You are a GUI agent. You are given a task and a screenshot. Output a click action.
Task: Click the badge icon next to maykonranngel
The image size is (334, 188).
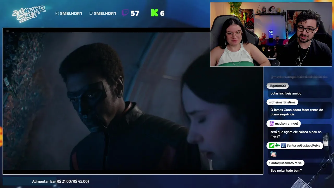[272, 124]
